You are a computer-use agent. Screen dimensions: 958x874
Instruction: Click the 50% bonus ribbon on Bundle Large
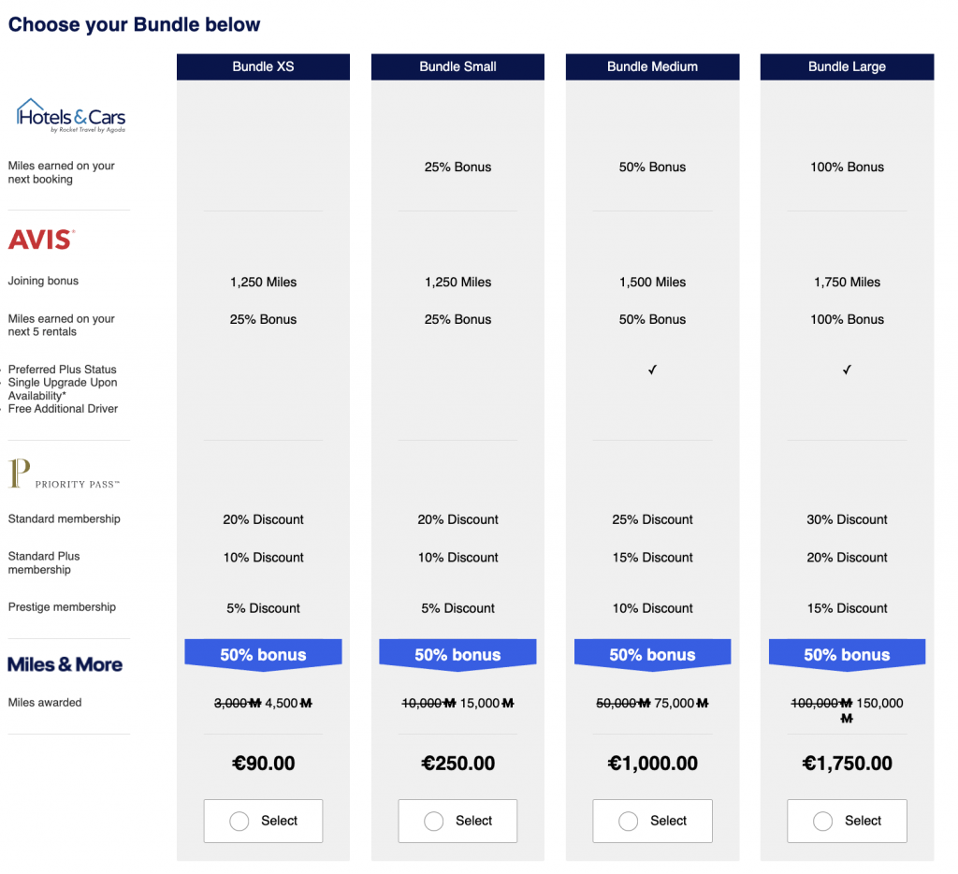pyautogui.click(x=847, y=653)
